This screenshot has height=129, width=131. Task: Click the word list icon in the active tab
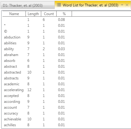(59, 5)
